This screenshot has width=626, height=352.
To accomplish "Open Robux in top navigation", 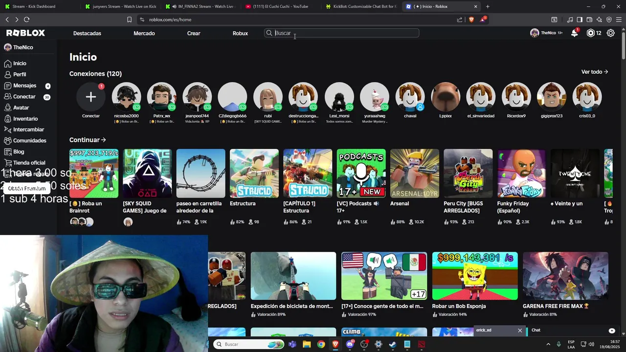I will (x=240, y=33).
